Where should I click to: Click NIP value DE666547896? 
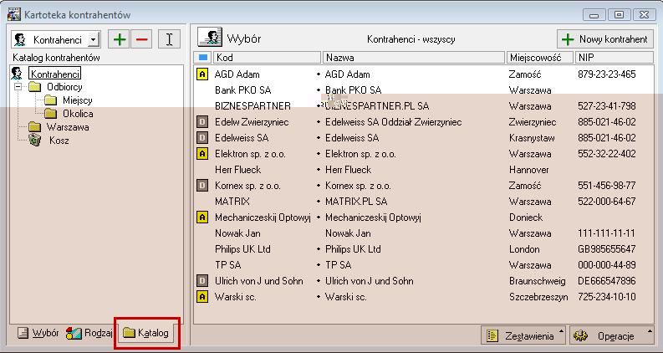click(606, 281)
